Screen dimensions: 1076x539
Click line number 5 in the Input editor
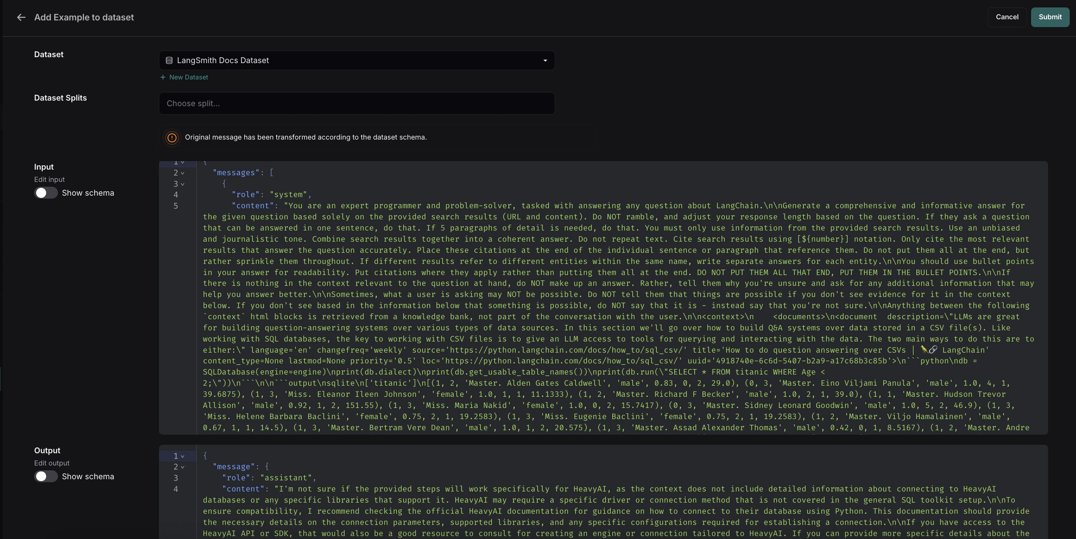pyautogui.click(x=175, y=206)
